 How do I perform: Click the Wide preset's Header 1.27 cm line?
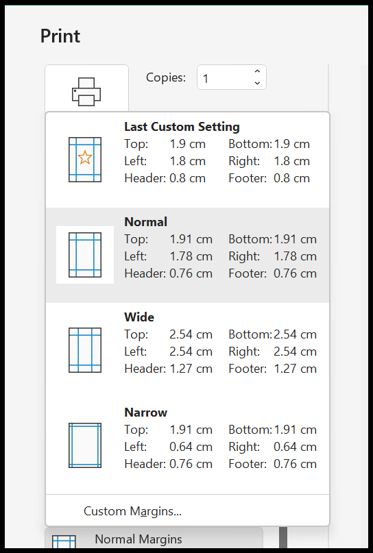coord(168,369)
